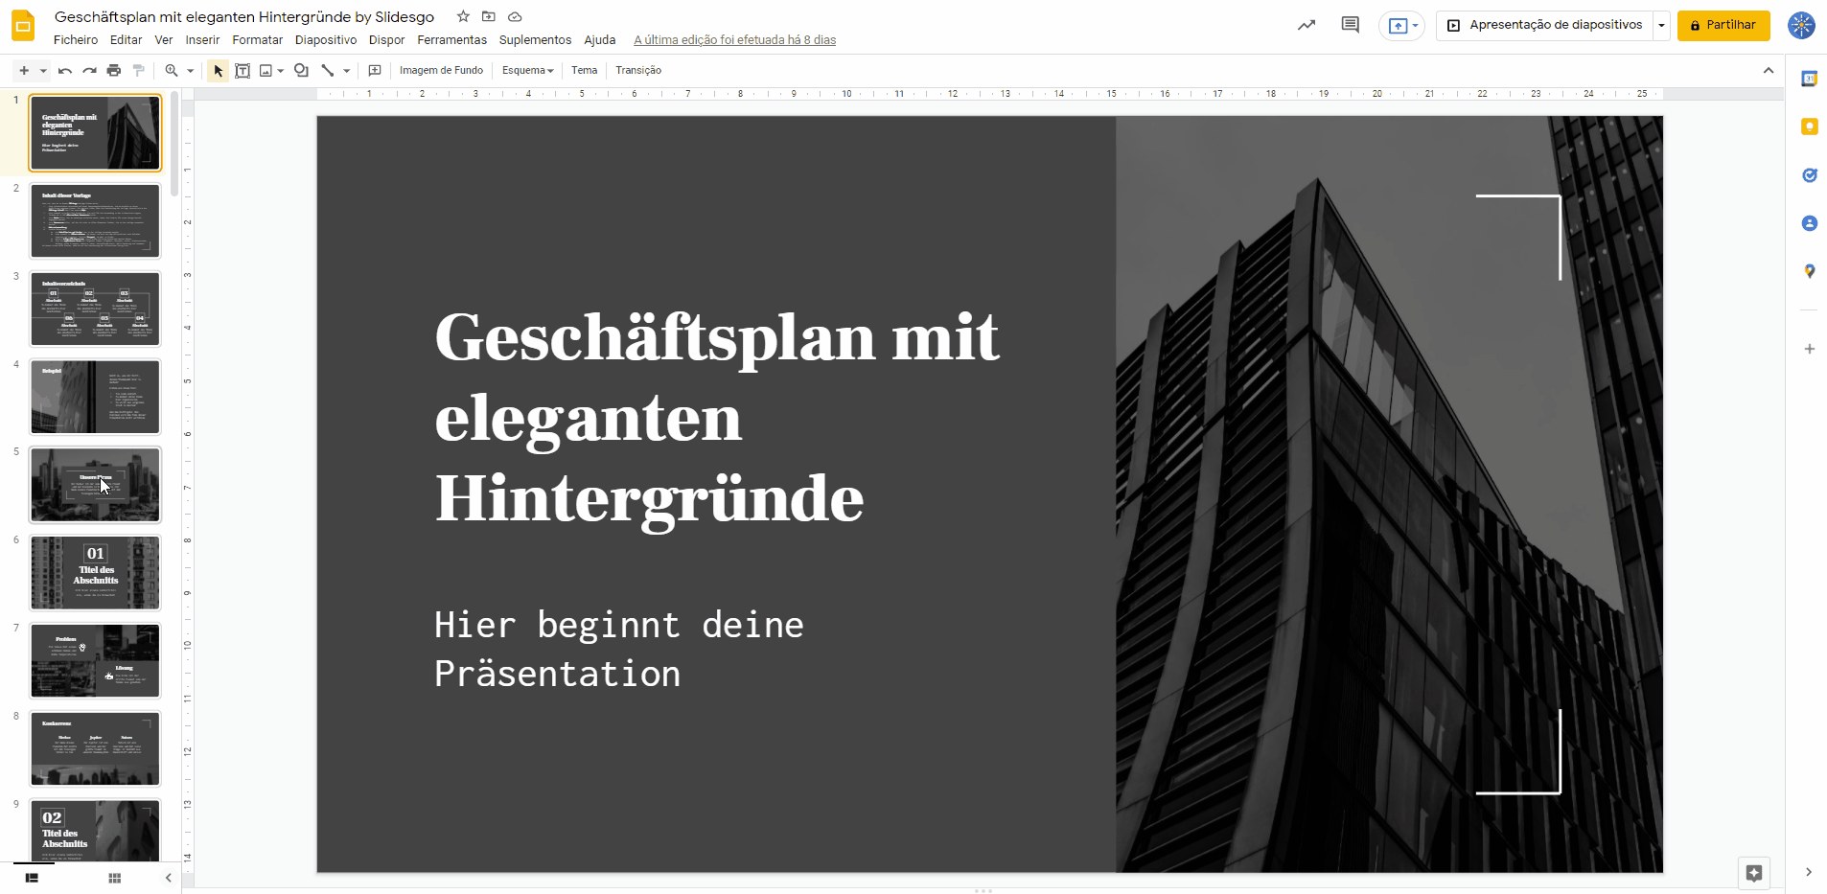This screenshot has height=894, width=1827.
Task: Rename the presentation title field
Action: point(244,16)
